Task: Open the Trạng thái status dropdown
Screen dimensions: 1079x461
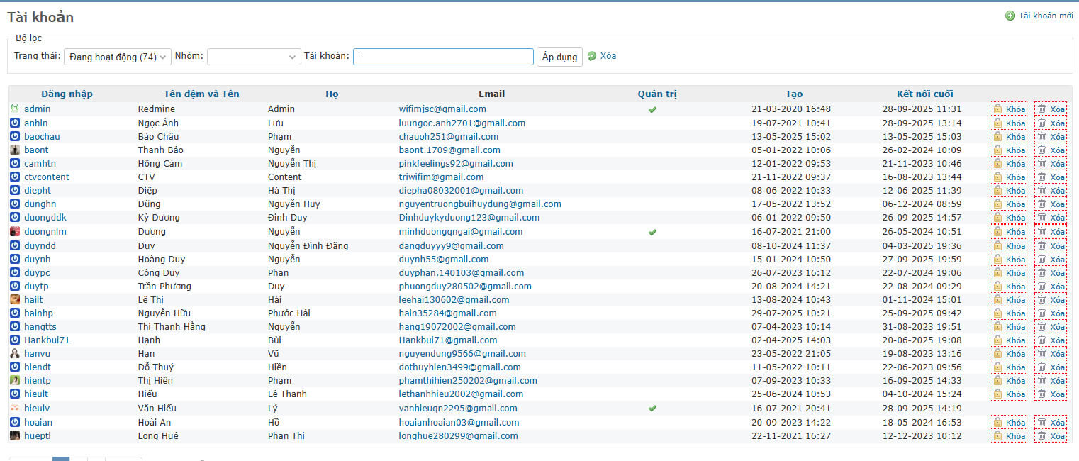Action: pyautogui.click(x=118, y=57)
